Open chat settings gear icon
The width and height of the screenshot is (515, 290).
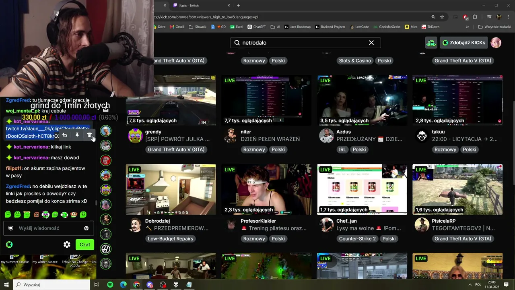point(67,244)
